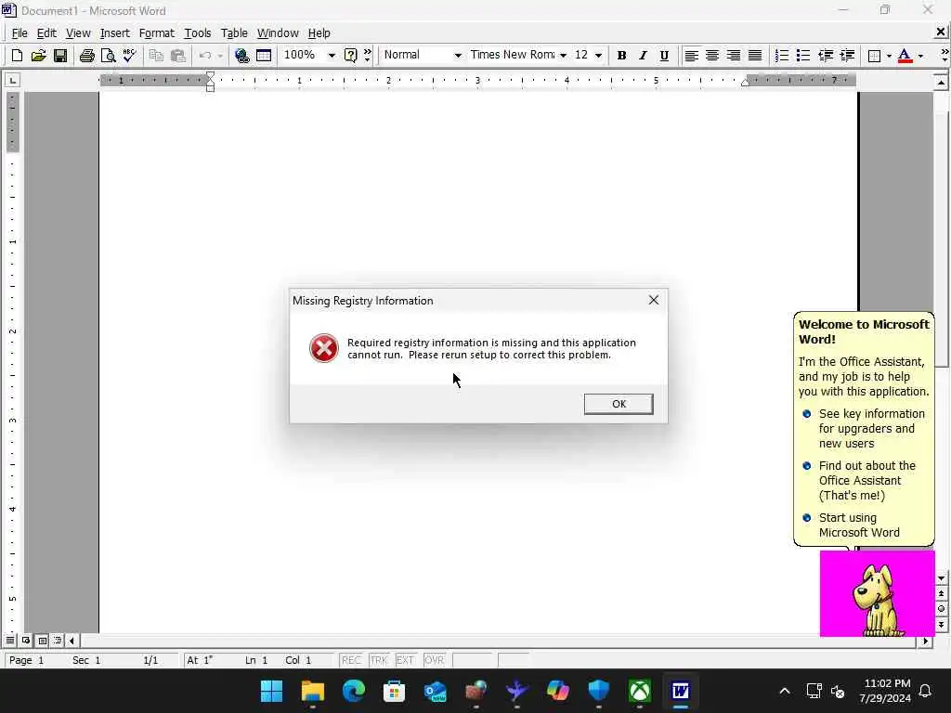The image size is (951, 713).
Task: Open the View menu
Action: coord(78,32)
